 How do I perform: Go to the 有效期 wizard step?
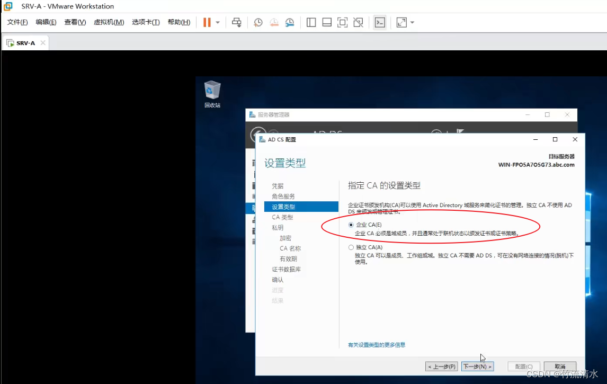pyautogui.click(x=288, y=259)
